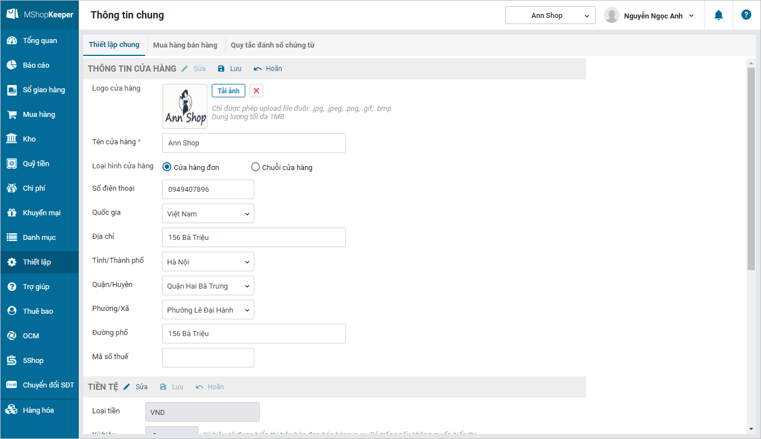This screenshot has width=761, height=439.
Task: Open the Tổng quan dashboard icon
Action: (12, 41)
